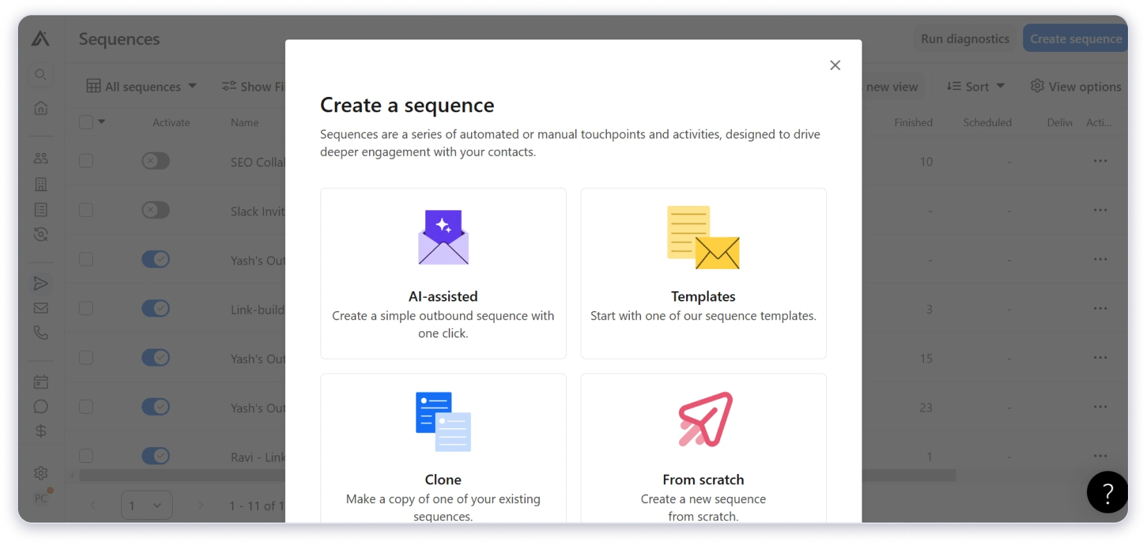This screenshot has height=544, width=1146.
Task: Click the Activate column header
Action: pos(171,123)
